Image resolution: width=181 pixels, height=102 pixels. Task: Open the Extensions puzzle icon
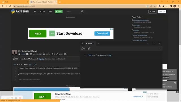click(x=163, y=6)
